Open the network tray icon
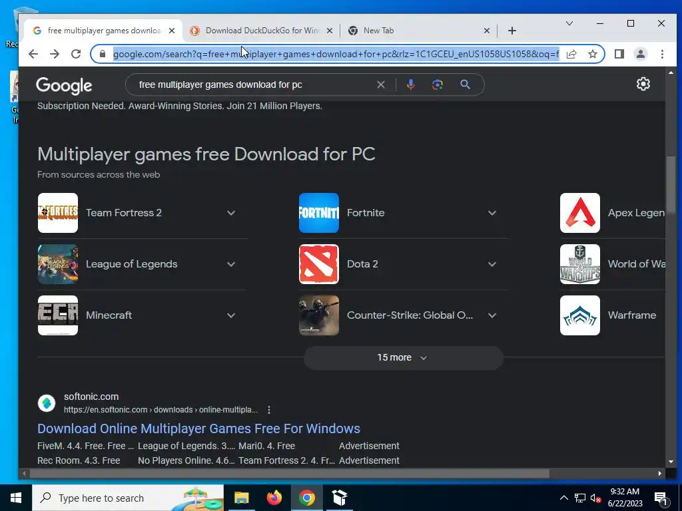Image resolution: width=682 pixels, height=511 pixels. pyautogui.click(x=580, y=498)
